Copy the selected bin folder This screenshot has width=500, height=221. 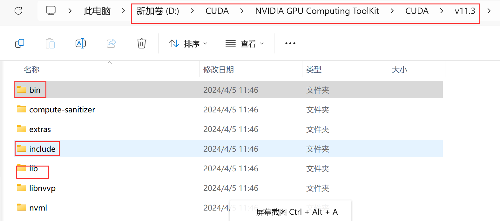[20, 43]
